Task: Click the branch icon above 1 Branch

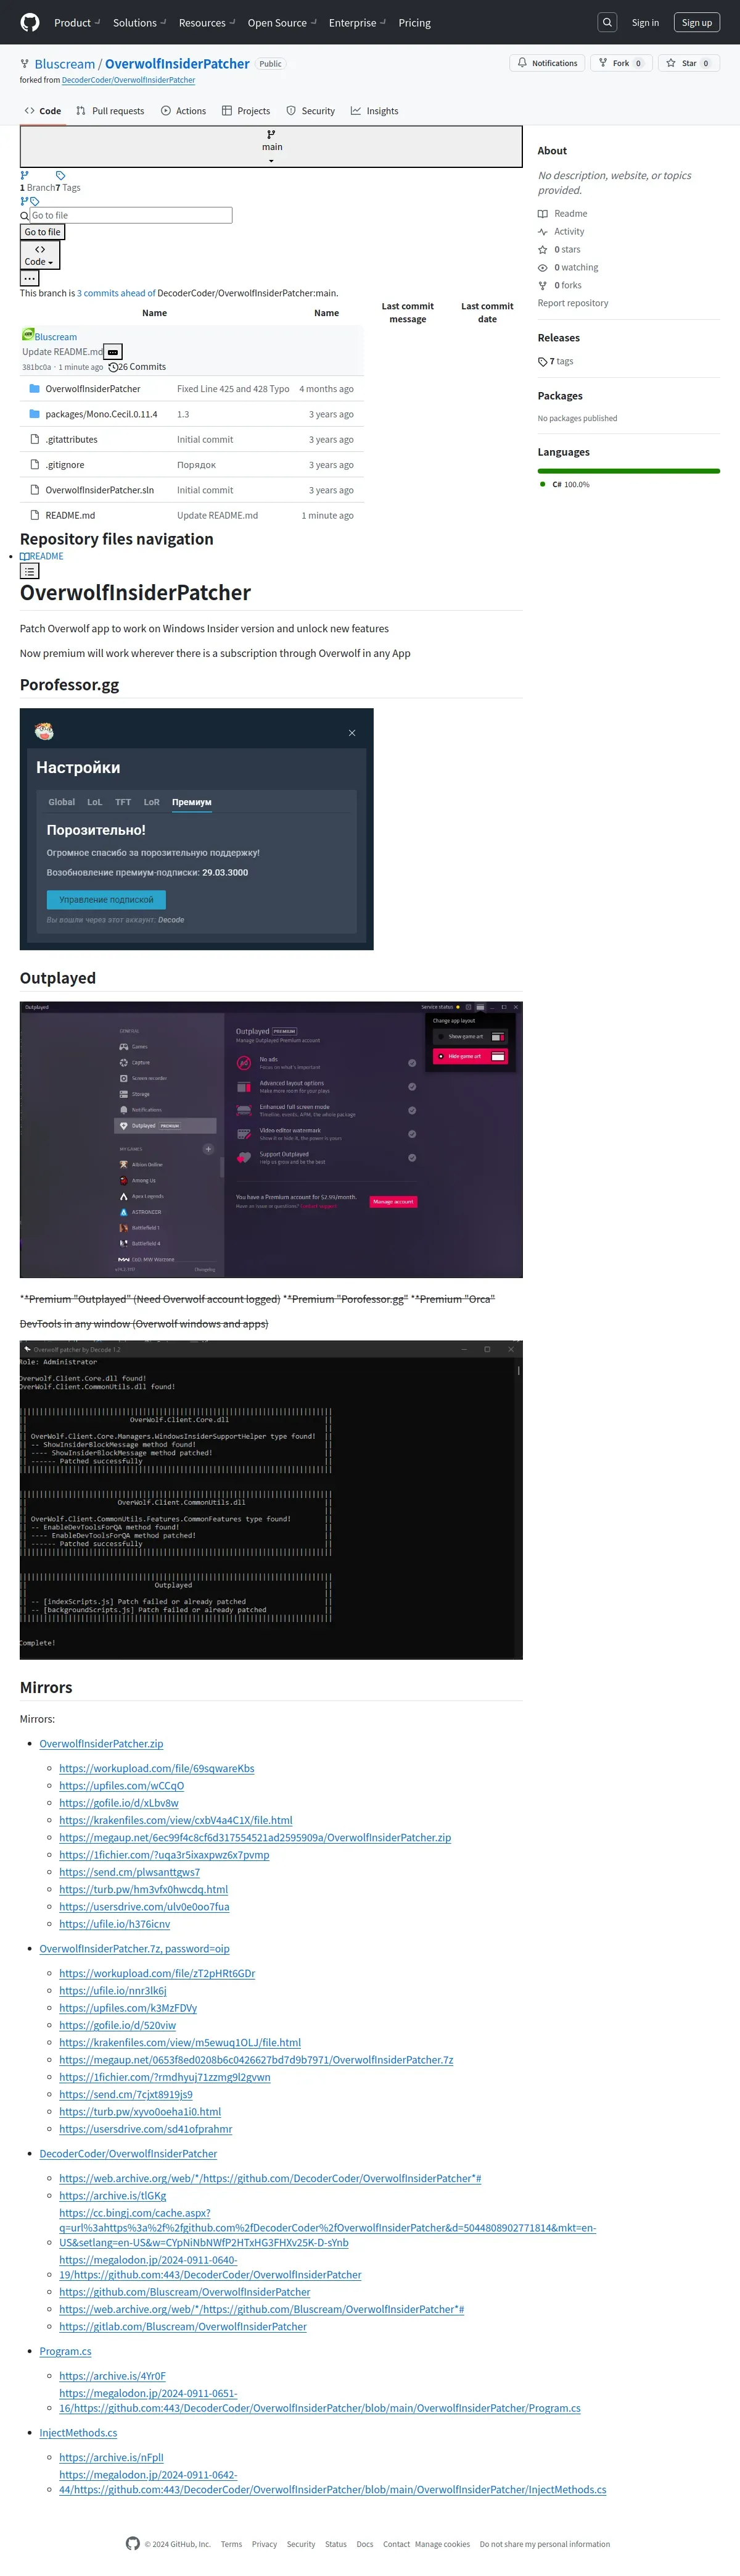Action: (25, 175)
